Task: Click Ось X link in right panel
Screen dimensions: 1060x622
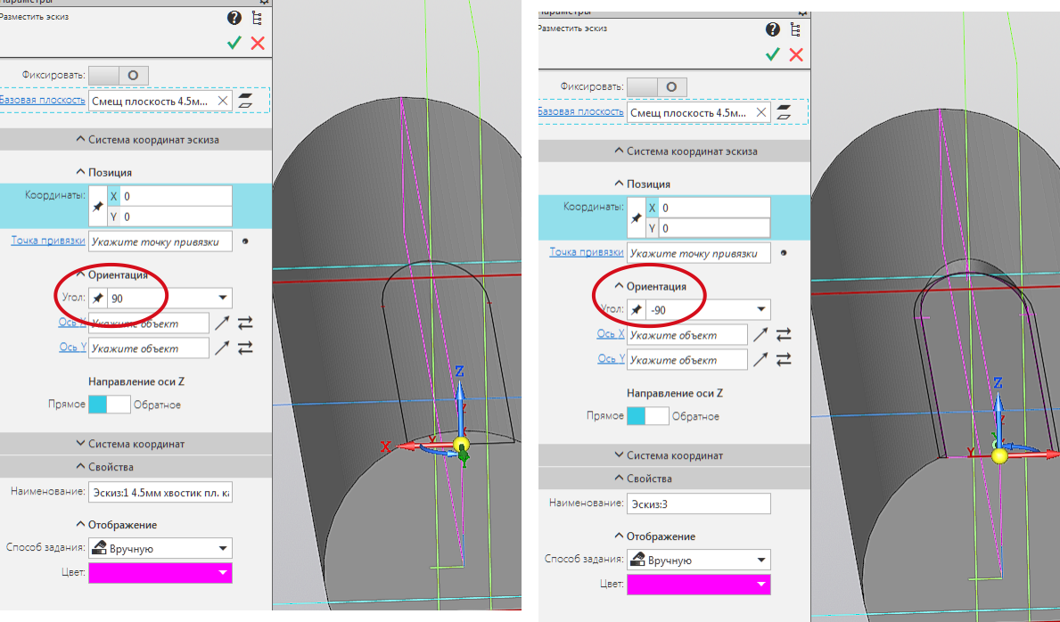Action: (611, 334)
